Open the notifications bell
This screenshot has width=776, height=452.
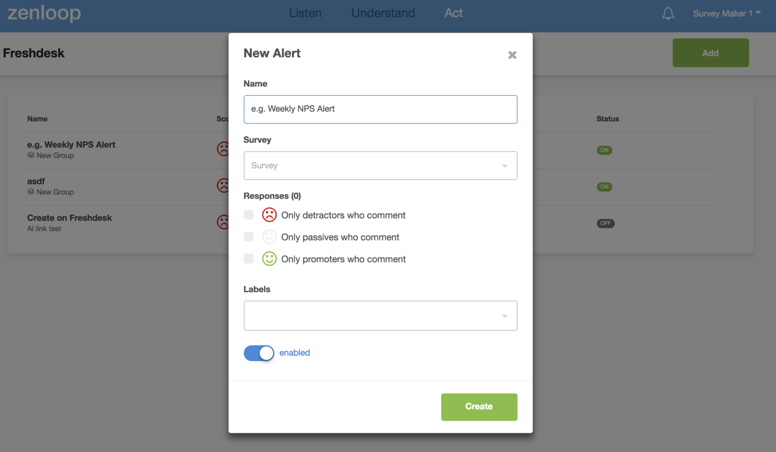tap(668, 13)
